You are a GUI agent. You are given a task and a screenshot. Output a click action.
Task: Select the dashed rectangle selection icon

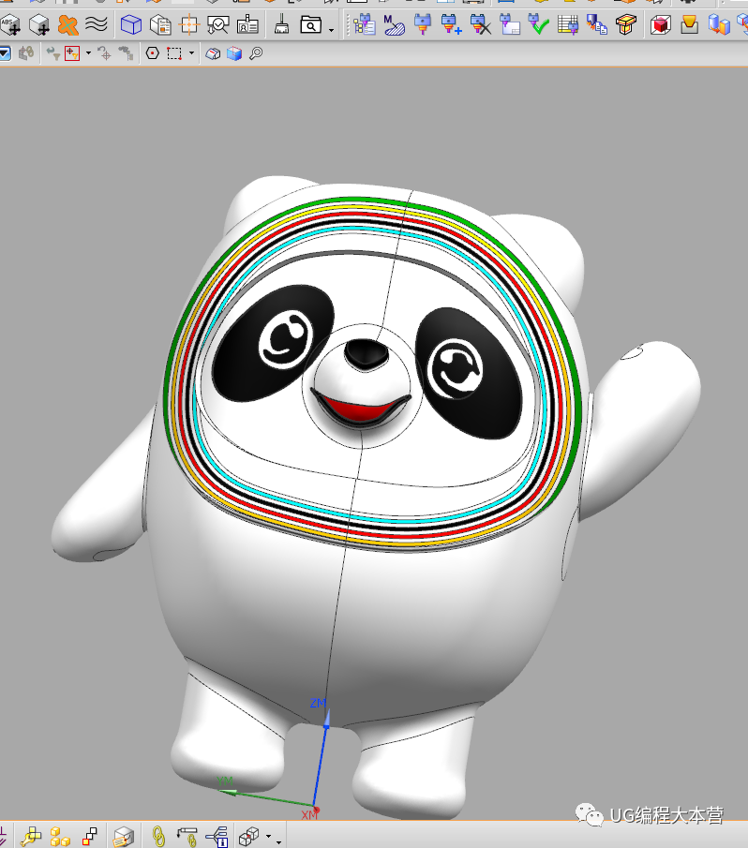(174, 53)
